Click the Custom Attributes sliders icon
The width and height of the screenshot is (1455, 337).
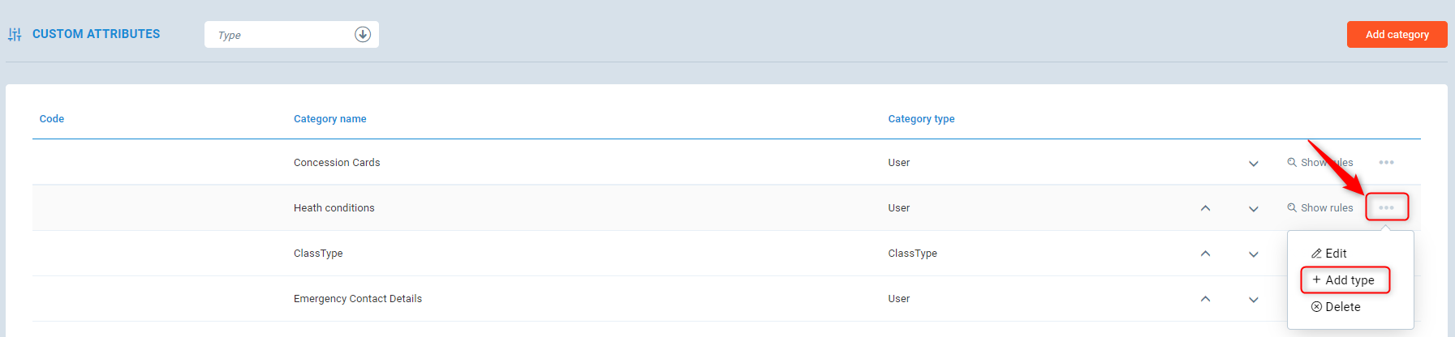(15, 34)
